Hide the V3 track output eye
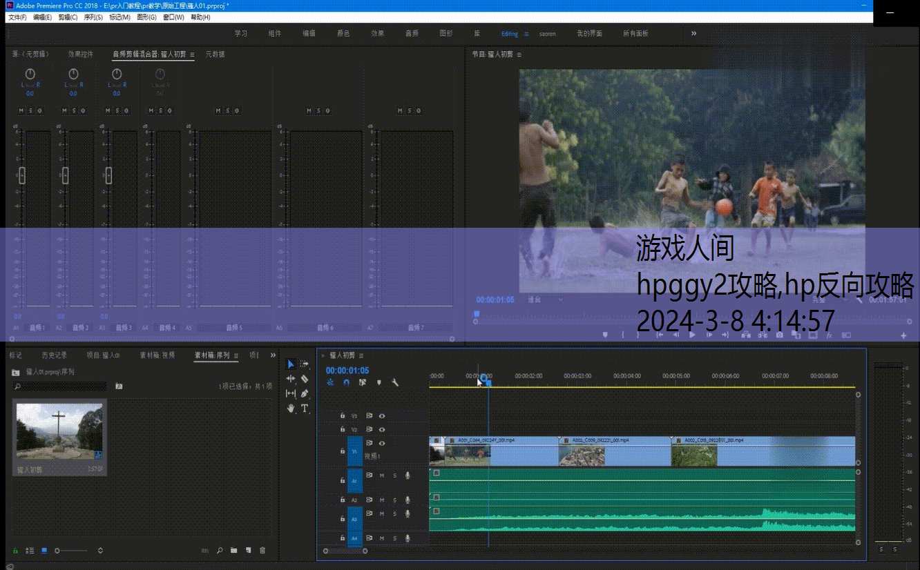Viewport: 920px width, 570px height. [382, 416]
